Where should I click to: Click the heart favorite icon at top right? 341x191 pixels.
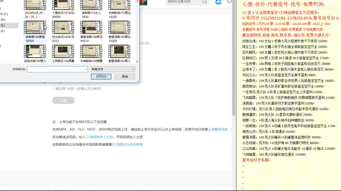229,2
